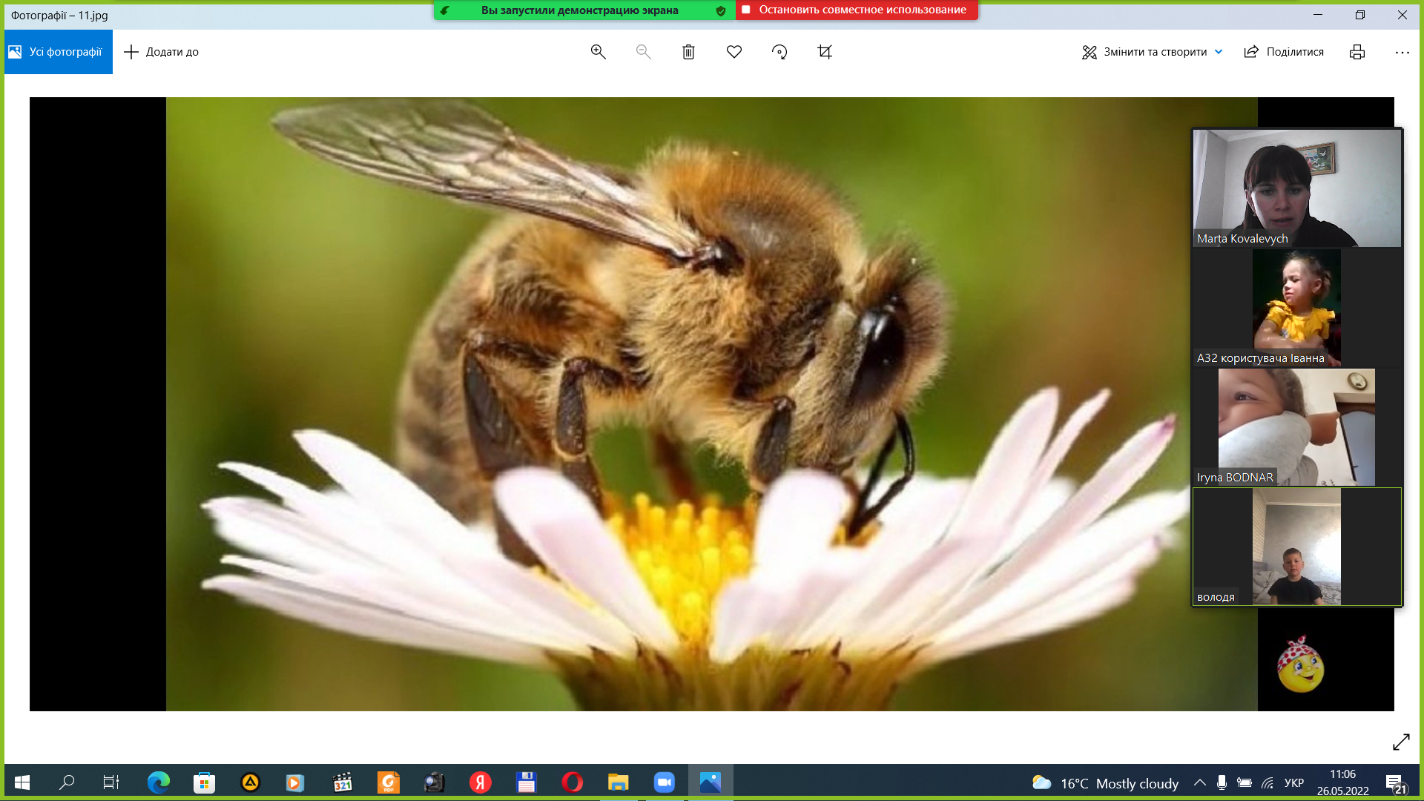Show hidden system tray icons
Screen dimensions: 1424x801
[x=1199, y=783]
